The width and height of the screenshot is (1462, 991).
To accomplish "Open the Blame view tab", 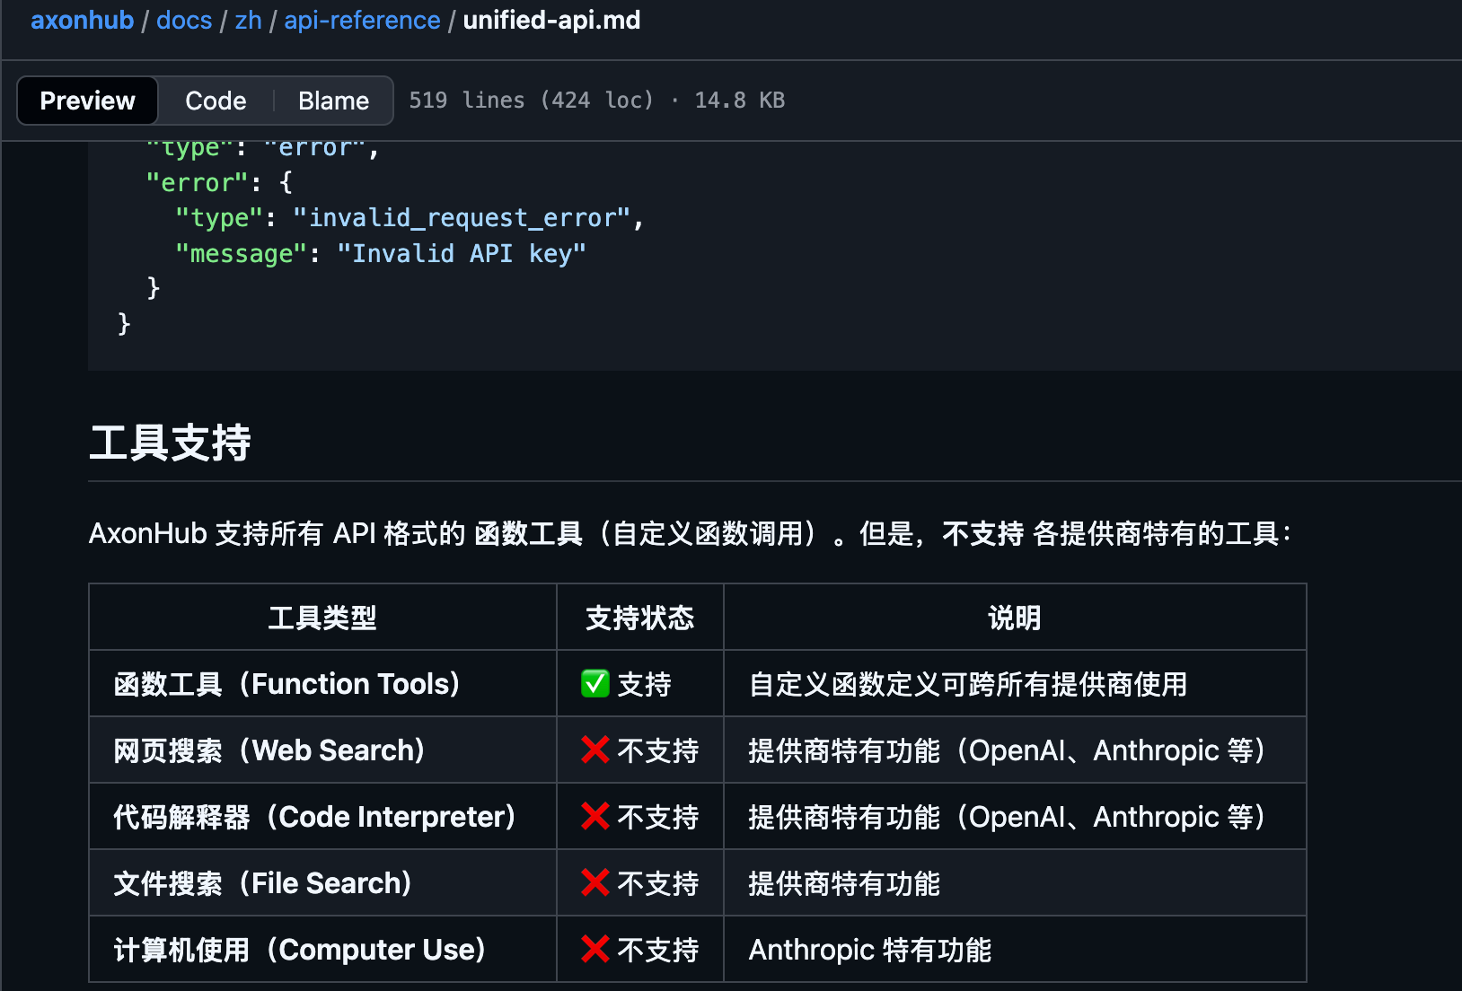I will click(x=333, y=101).
